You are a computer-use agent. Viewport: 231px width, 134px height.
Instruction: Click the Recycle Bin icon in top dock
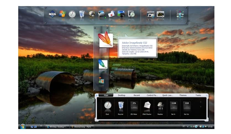point(82,14)
